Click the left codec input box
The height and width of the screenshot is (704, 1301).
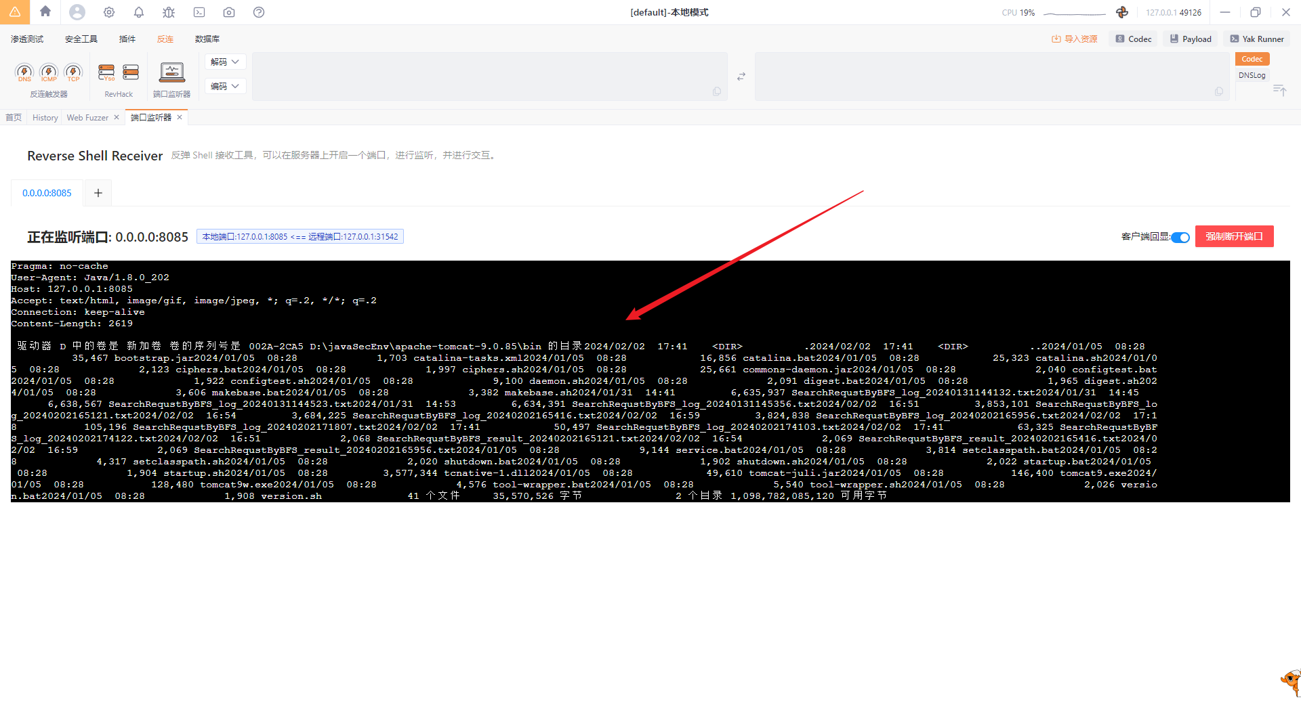click(x=489, y=76)
